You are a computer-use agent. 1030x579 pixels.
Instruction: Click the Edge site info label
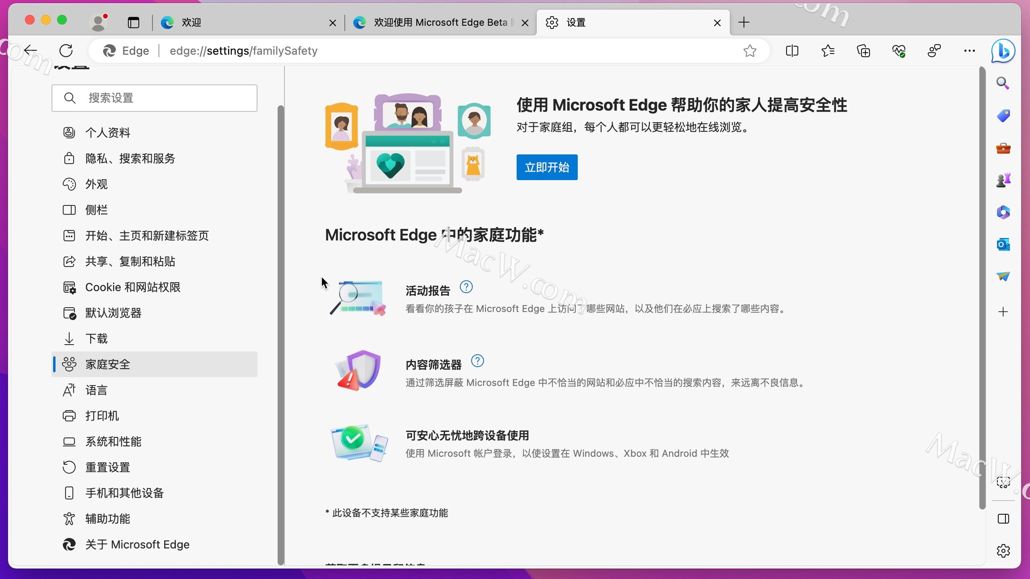point(126,51)
